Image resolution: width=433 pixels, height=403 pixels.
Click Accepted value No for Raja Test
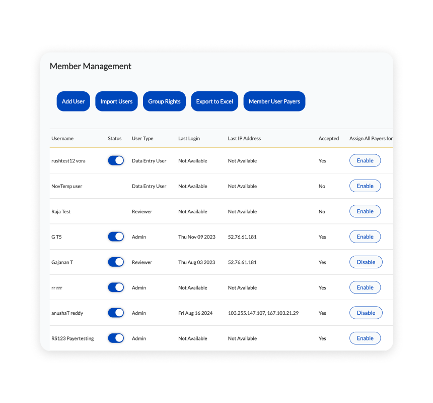(322, 212)
